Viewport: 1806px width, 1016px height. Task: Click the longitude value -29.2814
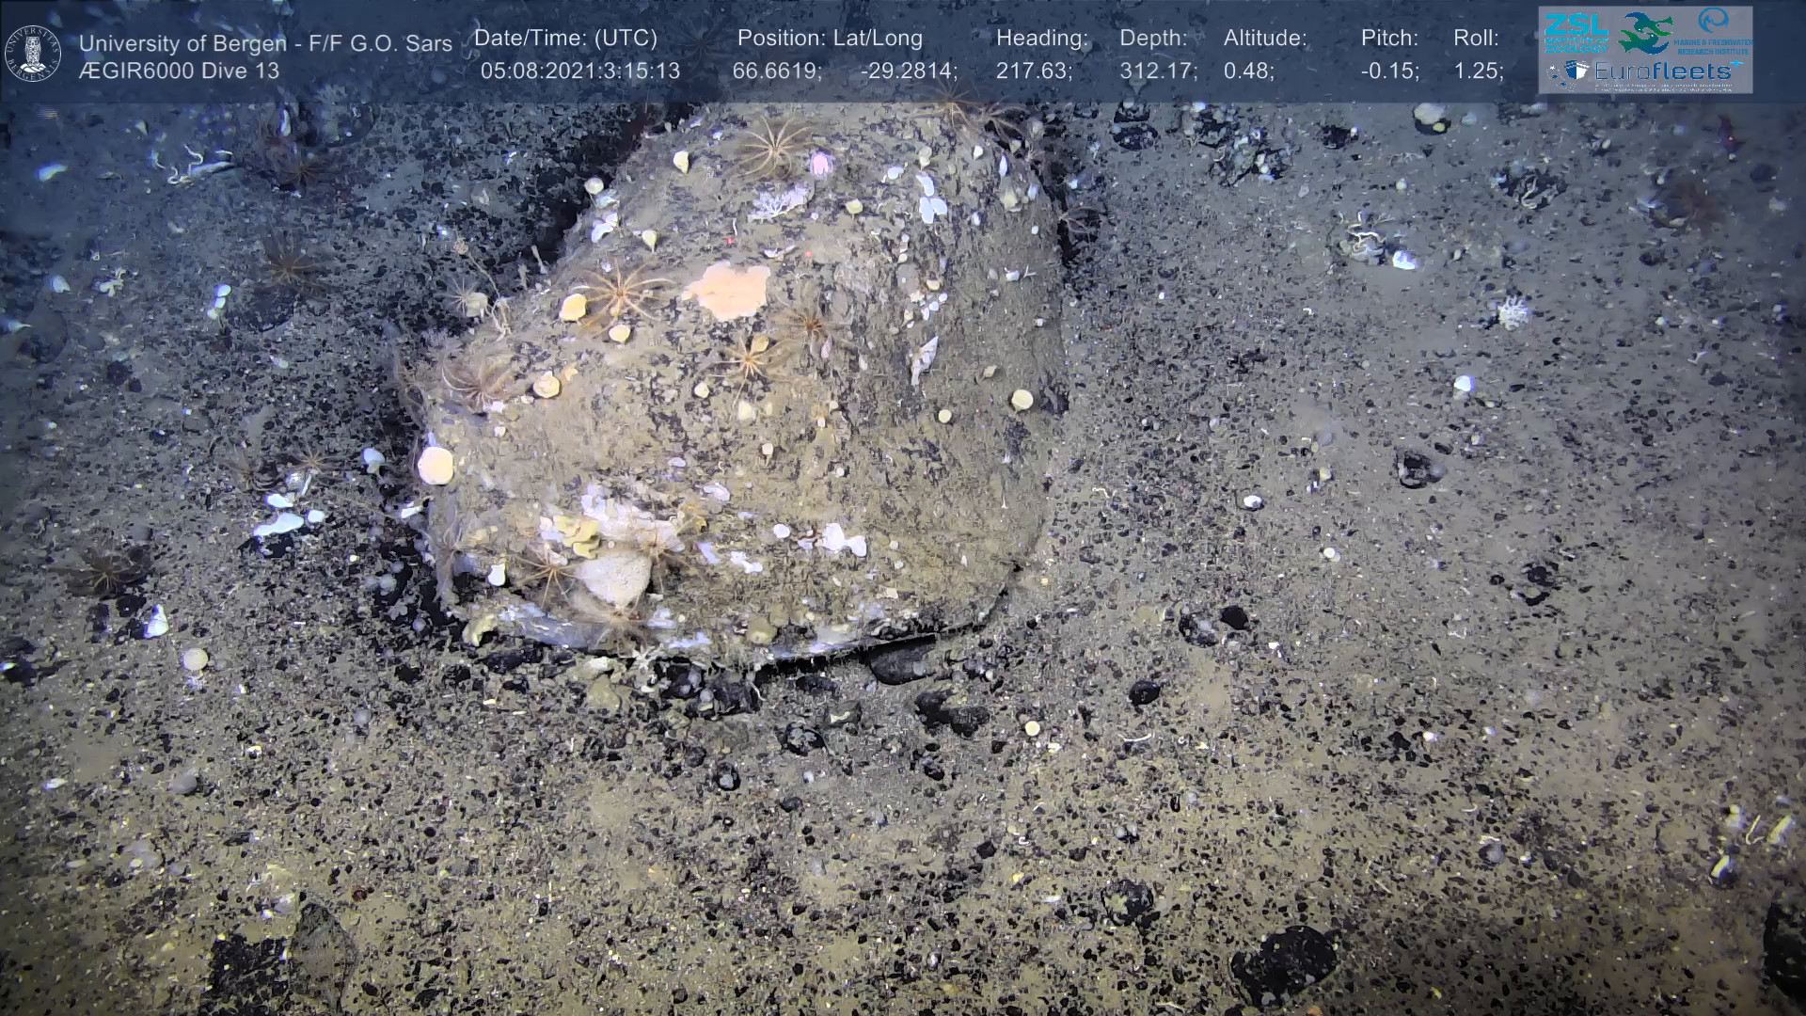909,71
